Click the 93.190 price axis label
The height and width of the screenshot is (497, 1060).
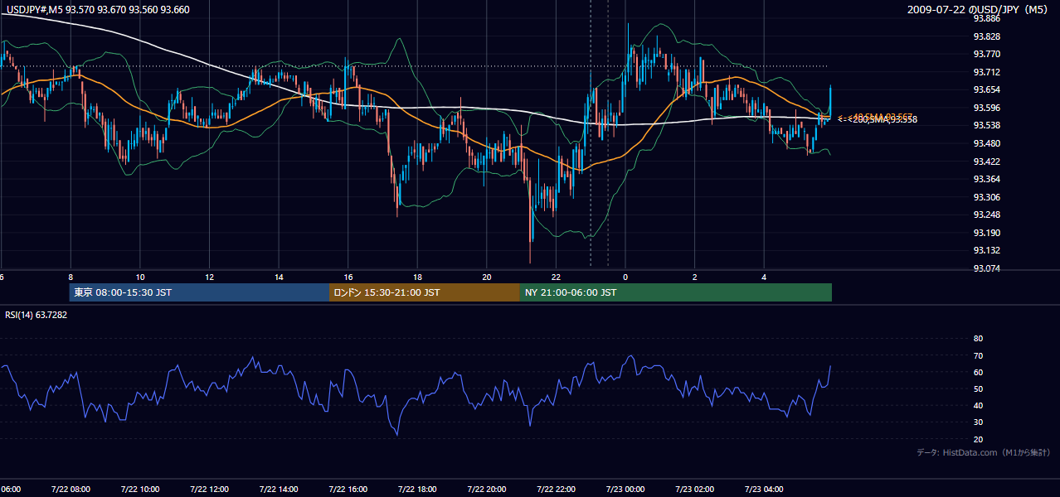pyautogui.click(x=986, y=233)
